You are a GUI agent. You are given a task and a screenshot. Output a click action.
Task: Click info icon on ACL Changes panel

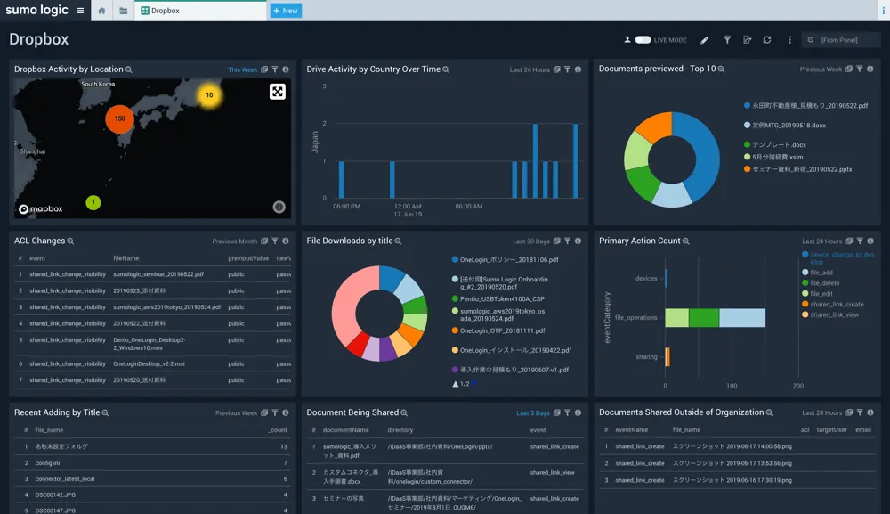tap(286, 241)
